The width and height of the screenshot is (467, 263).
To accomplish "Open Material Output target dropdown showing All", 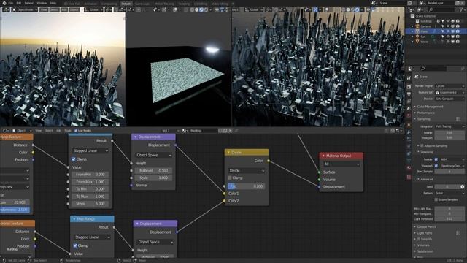I will (x=341, y=164).
